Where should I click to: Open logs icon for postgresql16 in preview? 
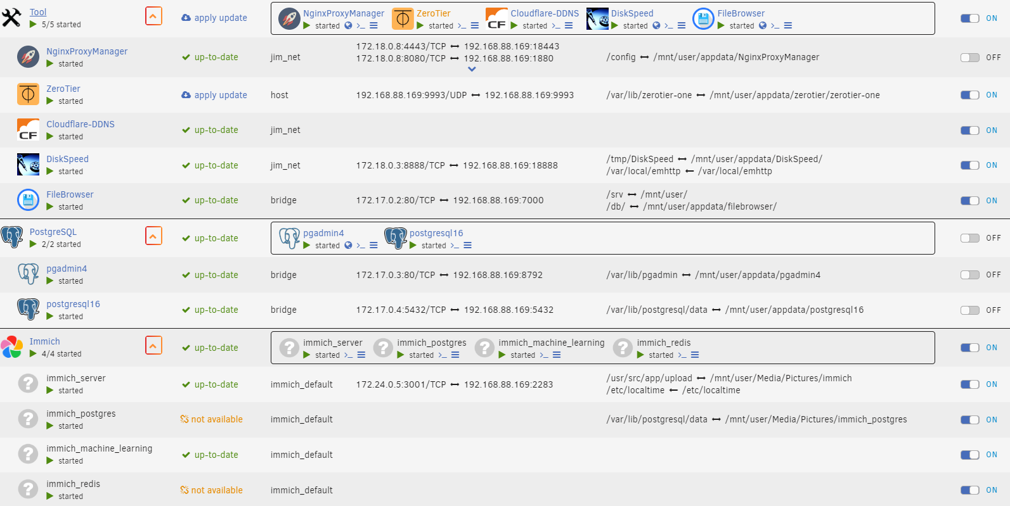[x=468, y=246]
